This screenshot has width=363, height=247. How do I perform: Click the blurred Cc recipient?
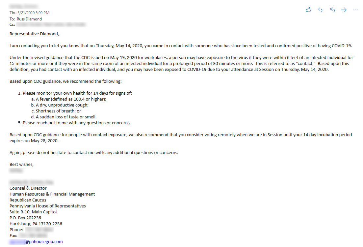(x=51, y=24)
